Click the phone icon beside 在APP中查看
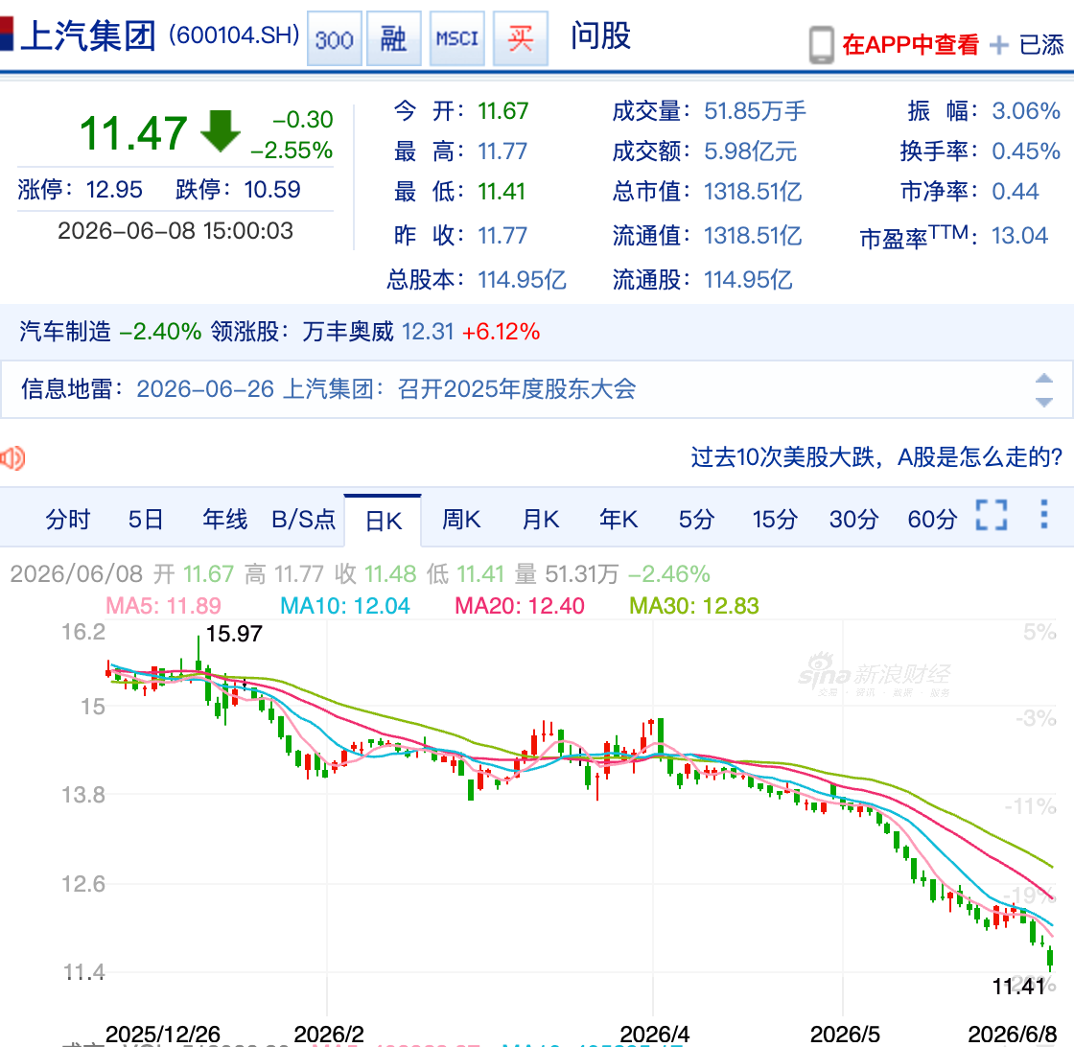The width and height of the screenshot is (1074, 1047). 821,45
